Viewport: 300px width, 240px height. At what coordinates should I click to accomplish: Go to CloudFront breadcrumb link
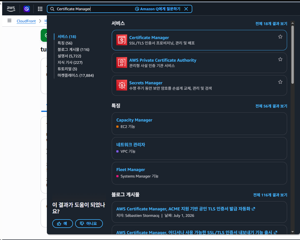pyautogui.click(x=26, y=21)
